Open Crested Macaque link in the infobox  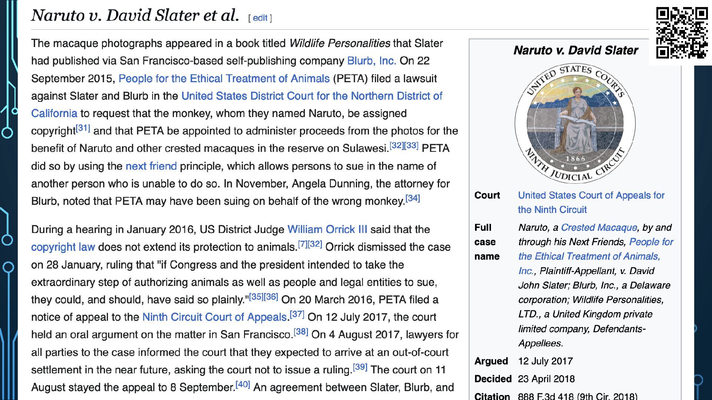[x=599, y=227]
